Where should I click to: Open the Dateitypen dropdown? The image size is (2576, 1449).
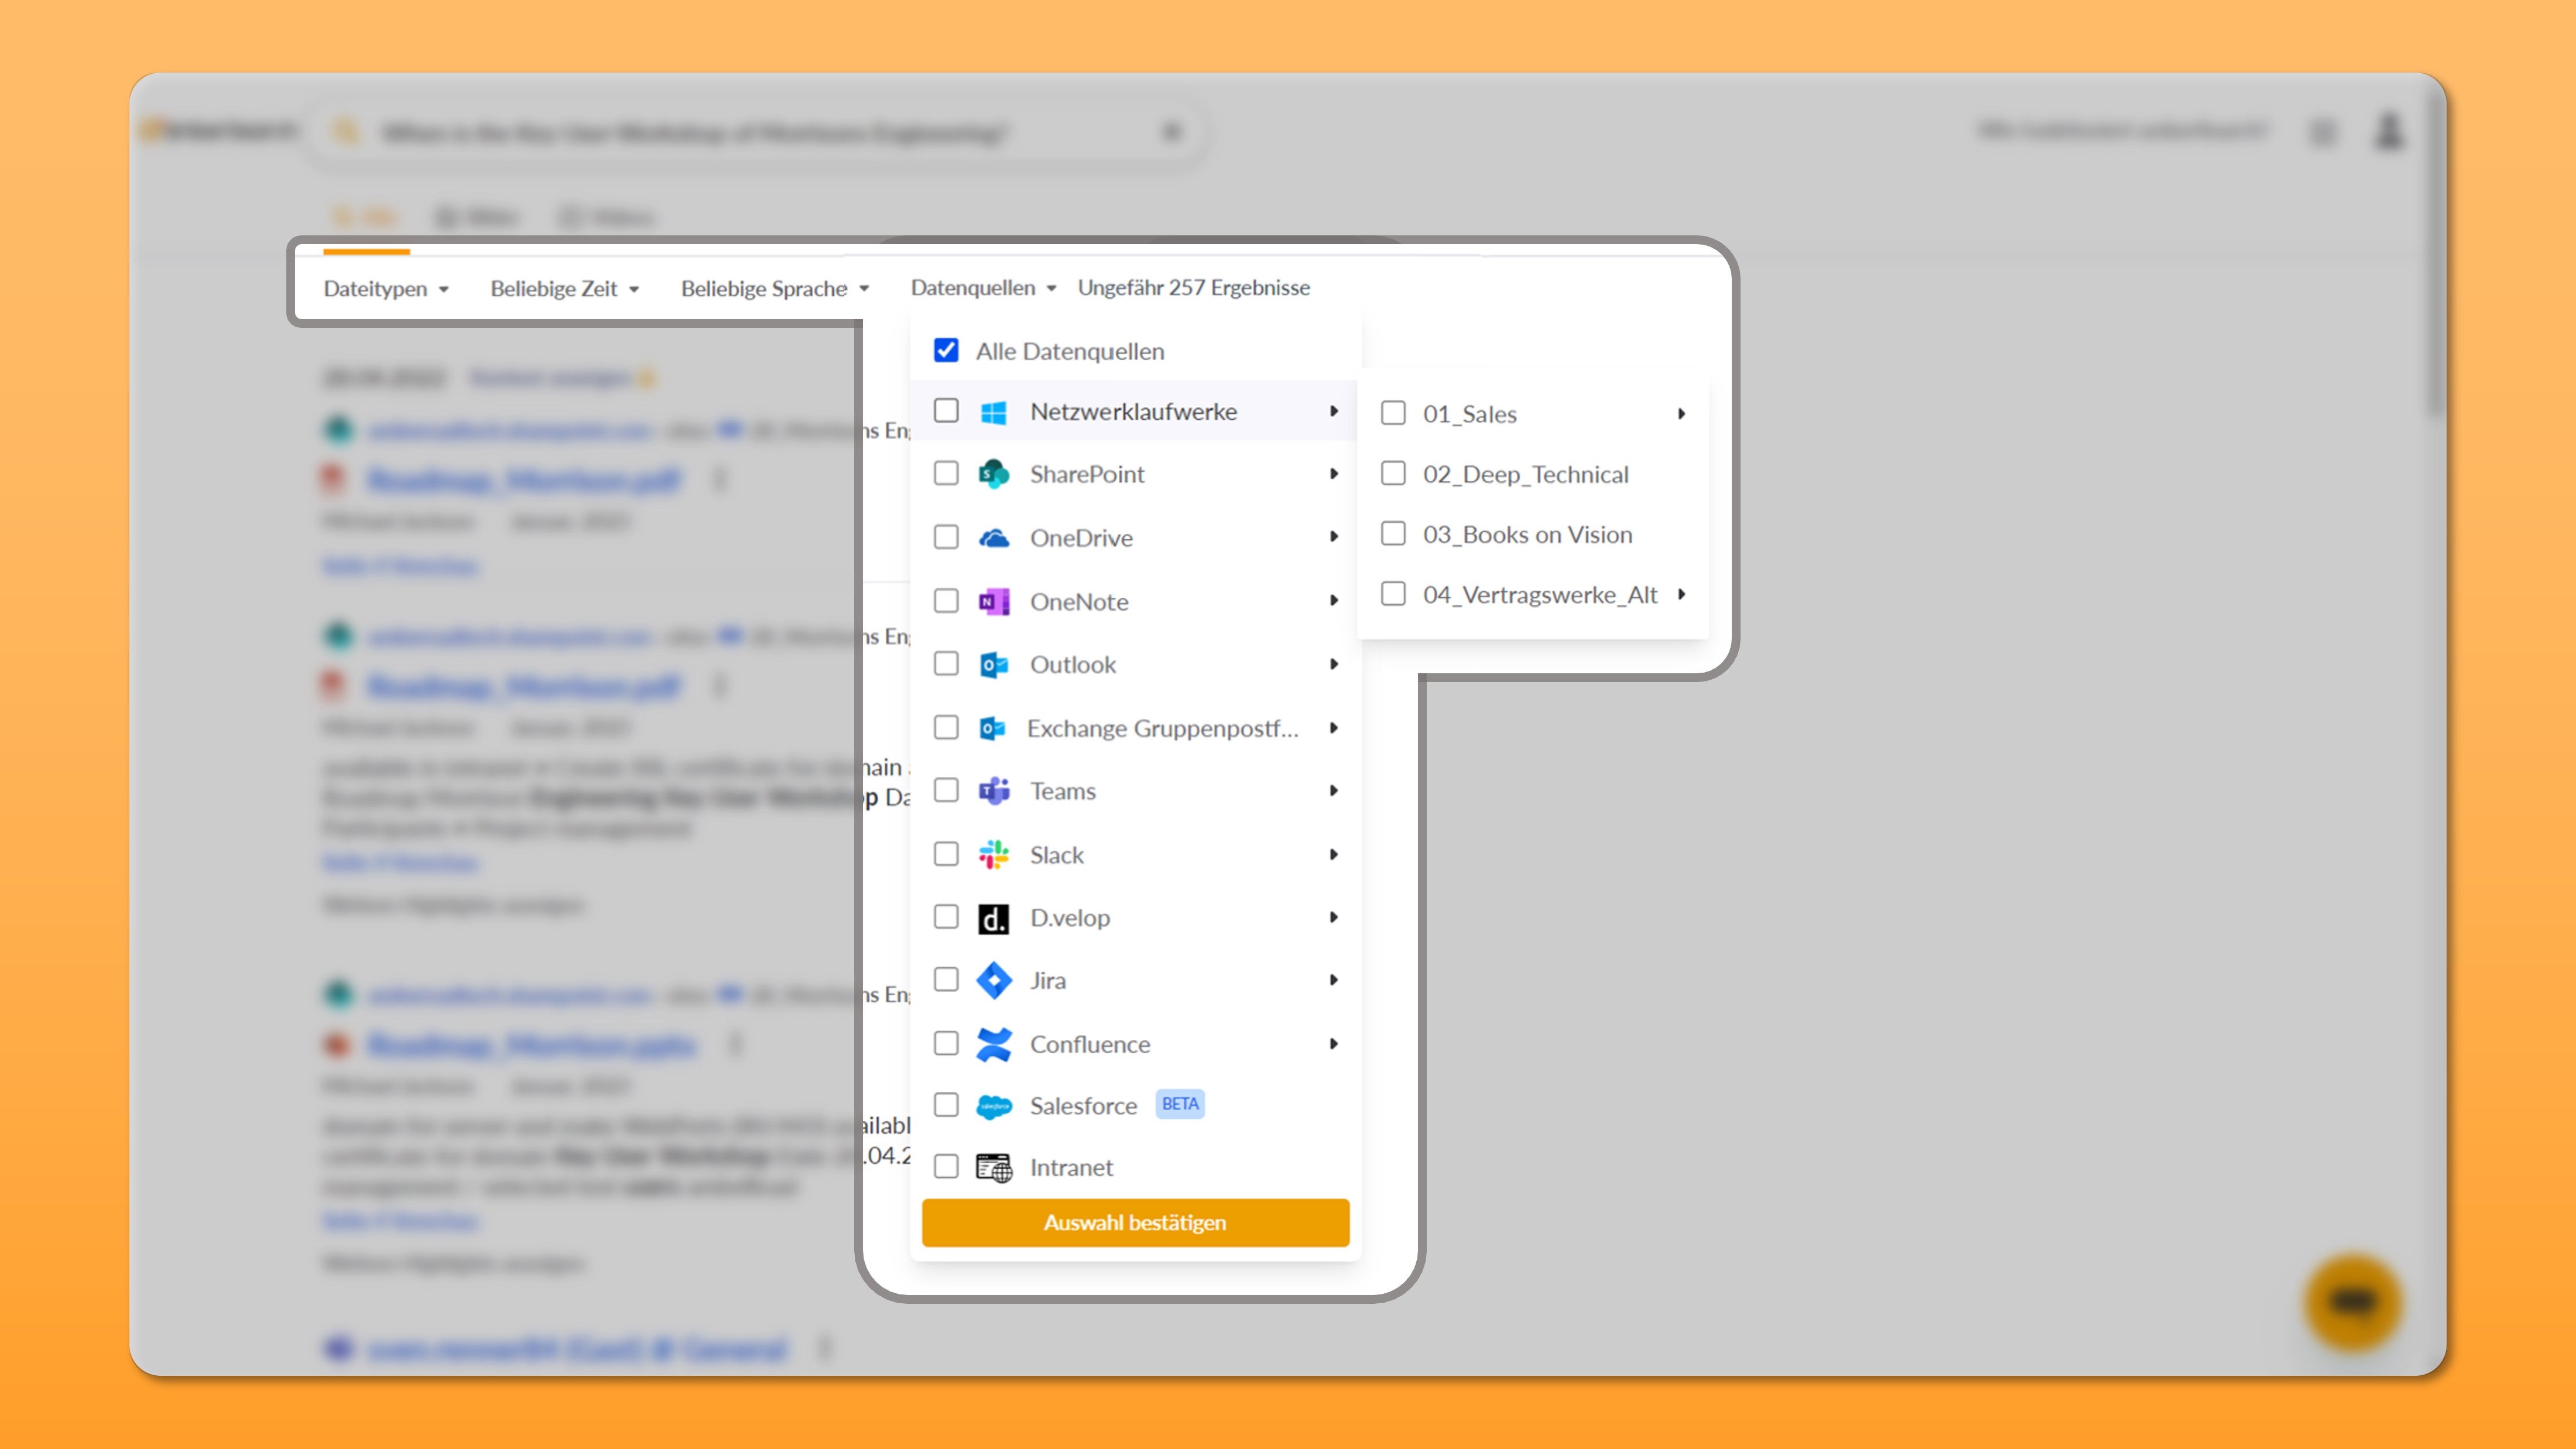(x=385, y=289)
